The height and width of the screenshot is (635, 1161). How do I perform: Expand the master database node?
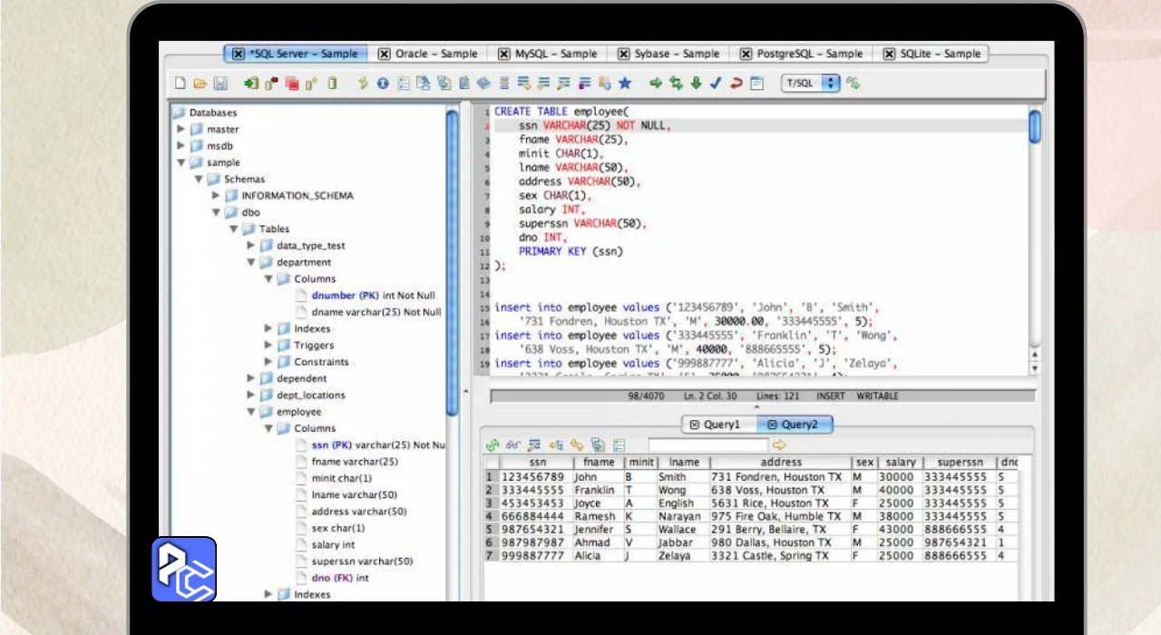180,129
